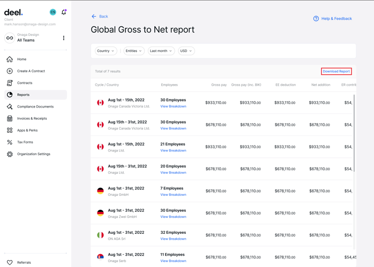The height and width of the screenshot is (267, 374).
Task: Click the deel logo
Action: pos(13,12)
